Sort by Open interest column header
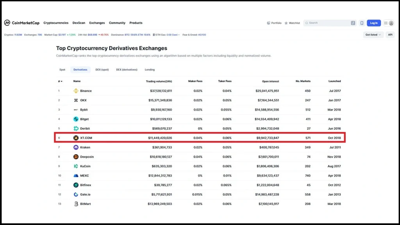Viewport: 400px width, 225px height. click(x=270, y=81)
